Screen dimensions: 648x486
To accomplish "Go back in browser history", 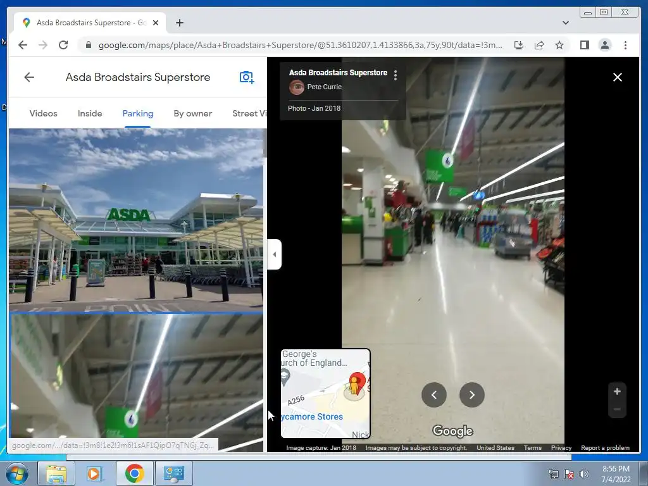I will click(23, 45).
